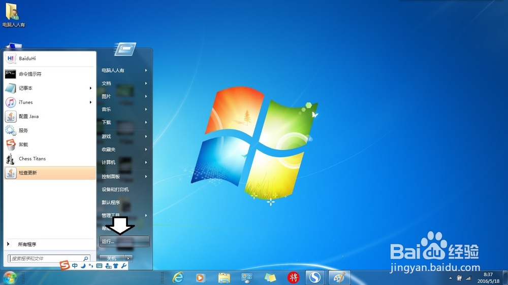
Task: Expand 记事本 recent files arrow
Action: (91, 88)
